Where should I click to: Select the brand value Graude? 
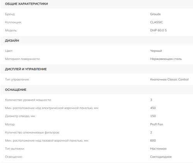pyautogui.click(x=155, y=14)
